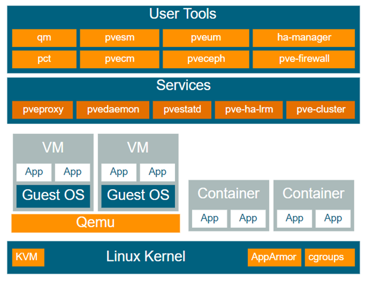This screenshot has height=281, width=366.
Task: Click the Services heading
Action: click(x=183, y=85)
